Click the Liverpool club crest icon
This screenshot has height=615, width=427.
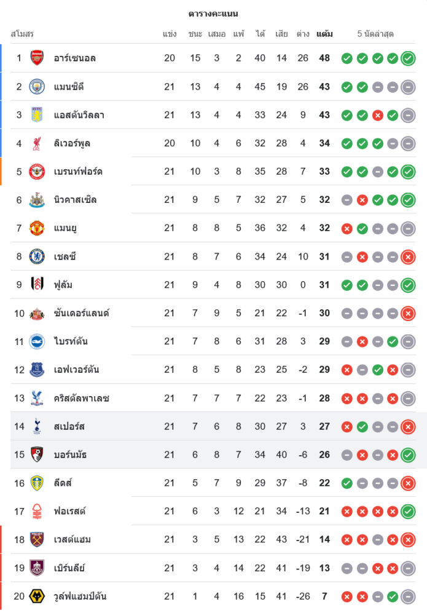click(37, 143)
